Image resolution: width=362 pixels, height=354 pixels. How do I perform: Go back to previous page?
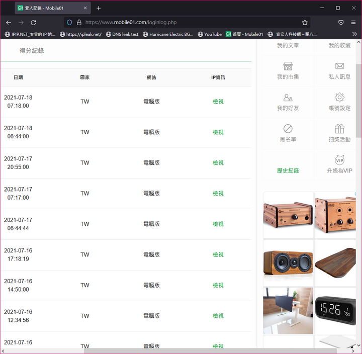coord(9,23)
